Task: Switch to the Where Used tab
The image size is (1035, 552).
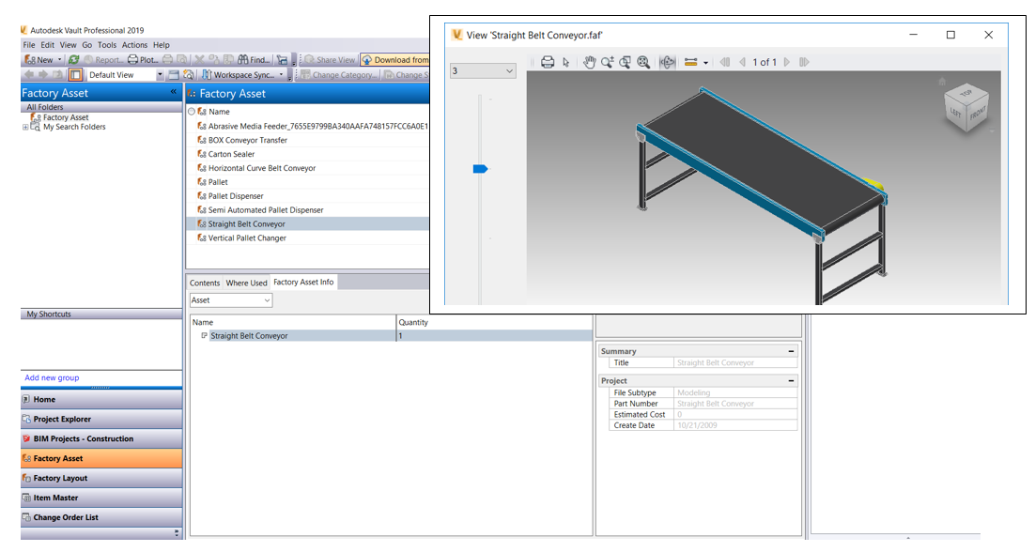Action: [x=246, y=283]
